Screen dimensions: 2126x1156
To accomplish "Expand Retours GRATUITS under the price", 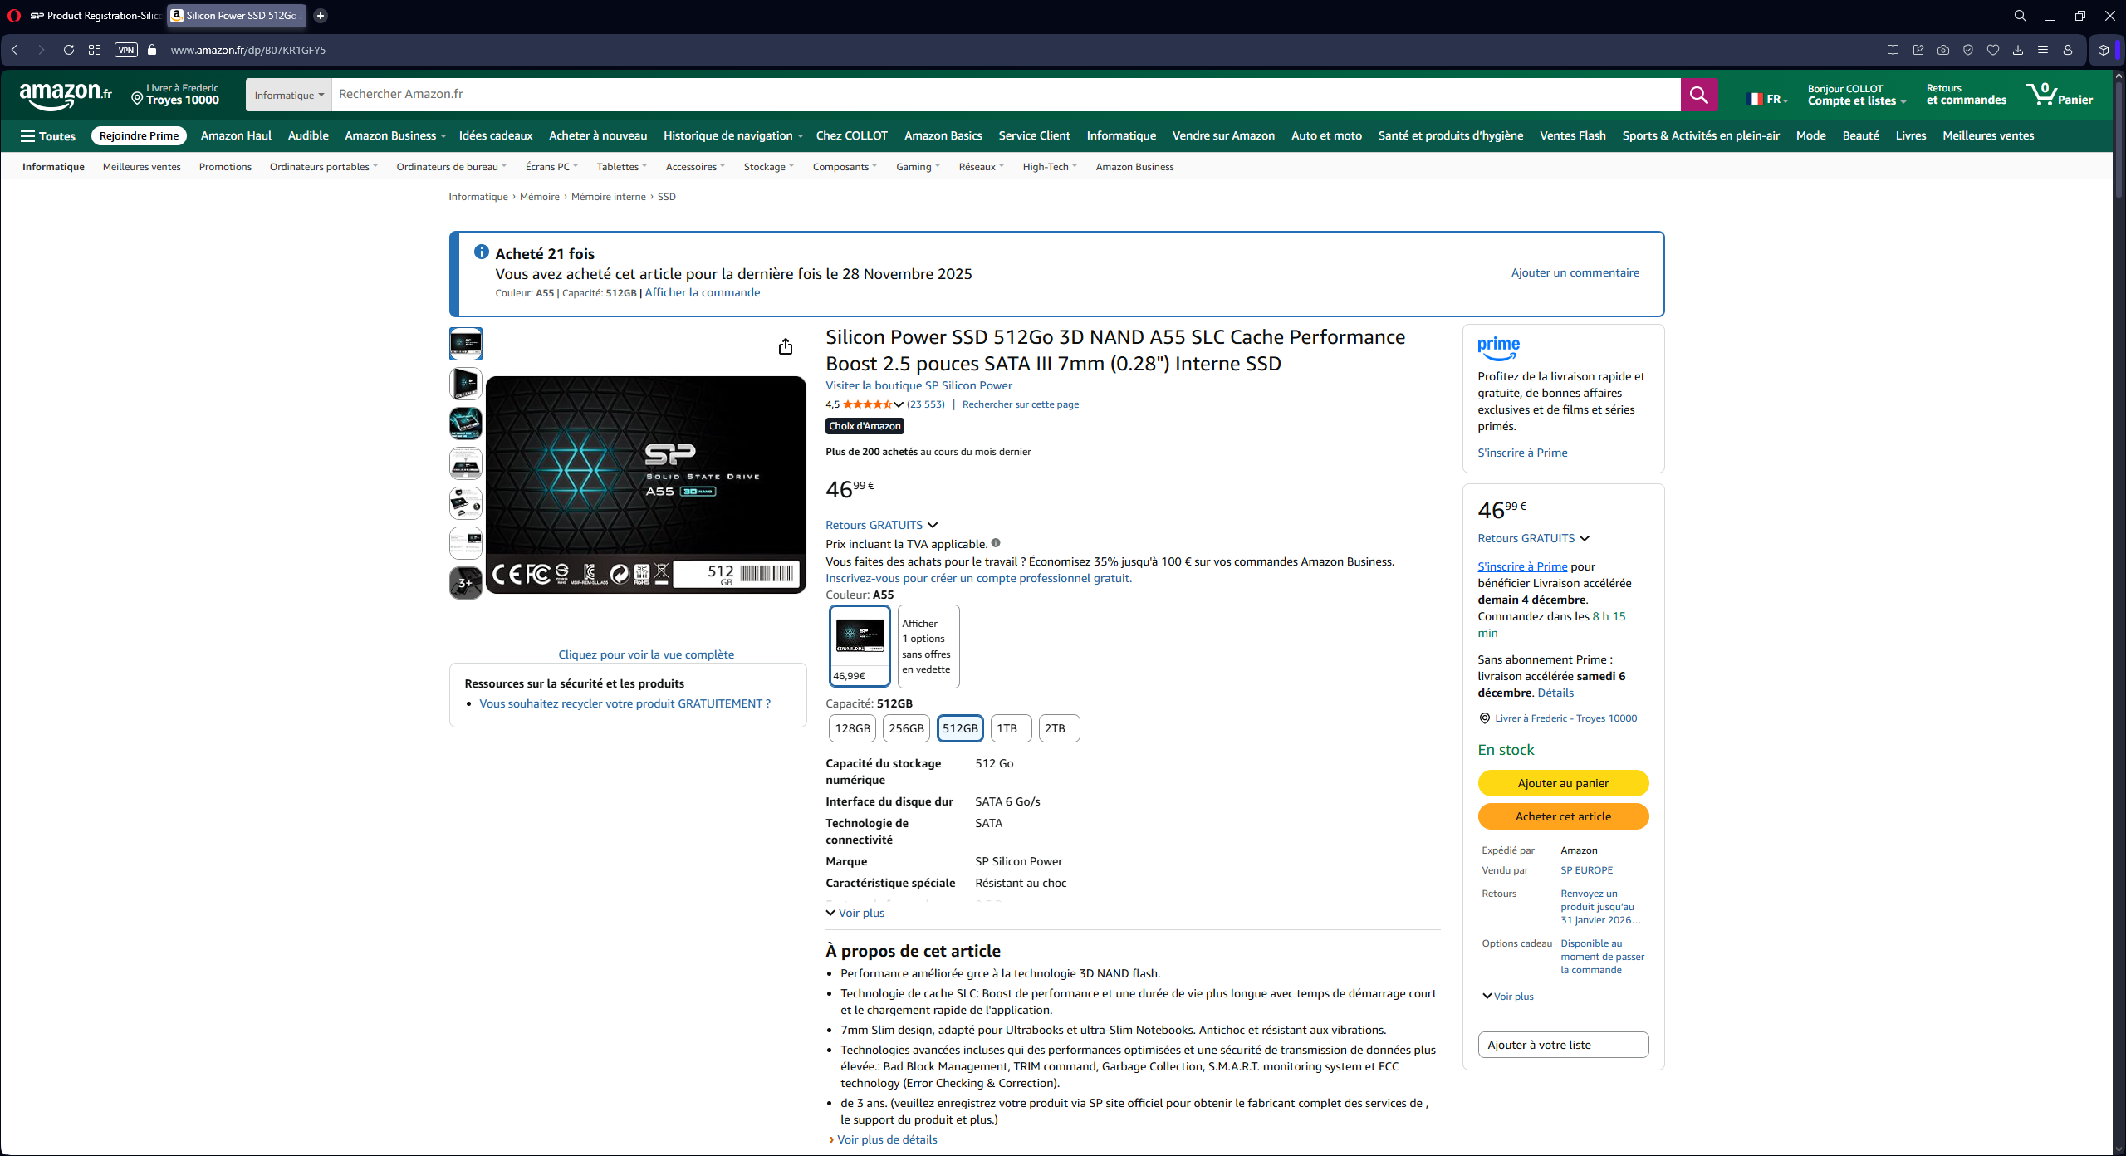I will click(x=881, y=525).
